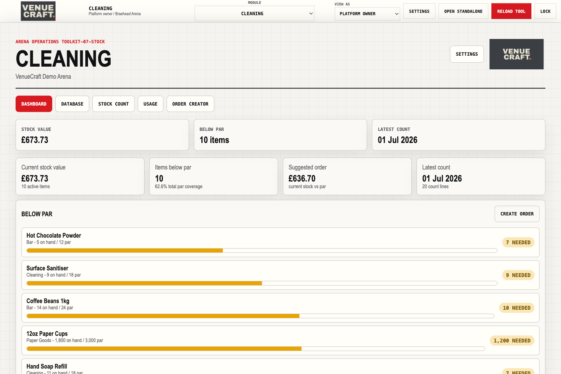Screen dimensions: 561x374
Task: Click the Suggested order £636.70 card
Action: click(347, 176)
